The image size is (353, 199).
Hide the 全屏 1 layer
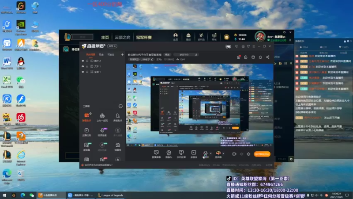[83, 72]
